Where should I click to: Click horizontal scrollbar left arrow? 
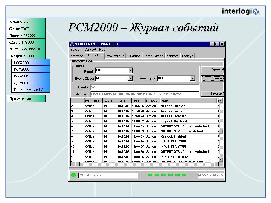(x=73, y=164)
